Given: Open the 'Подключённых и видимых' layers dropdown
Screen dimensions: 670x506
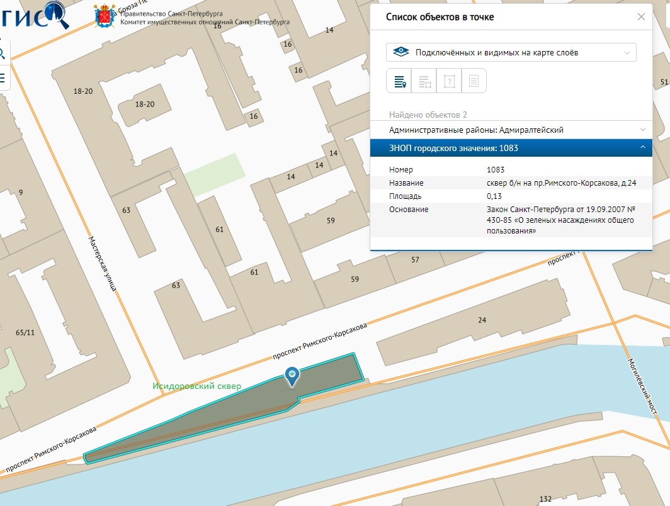Looking at the screenshot, I should coord(511,52).
